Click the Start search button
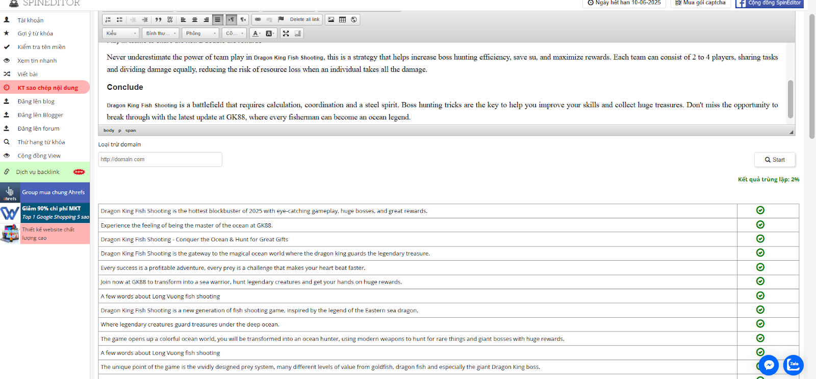Viewport: 816px width, 379px height. [x=775, y=160]
